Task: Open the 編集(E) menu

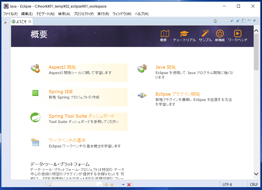Action: coord(27,14)
